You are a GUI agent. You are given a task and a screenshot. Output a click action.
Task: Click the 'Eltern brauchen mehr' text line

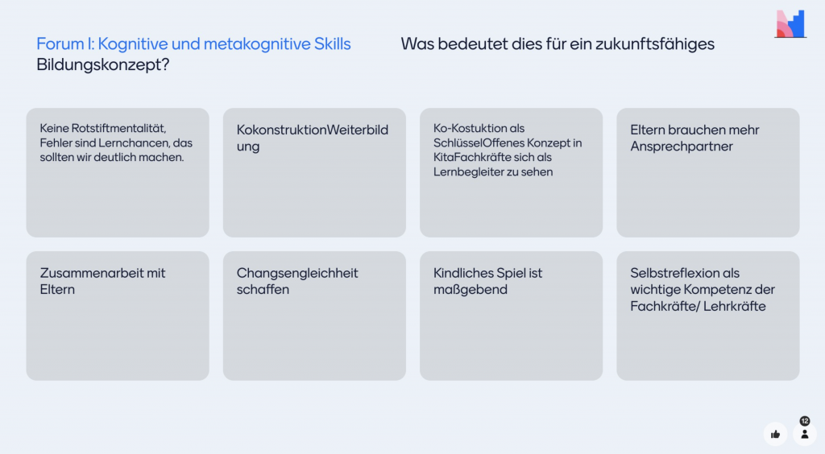(x=694, y=130)
